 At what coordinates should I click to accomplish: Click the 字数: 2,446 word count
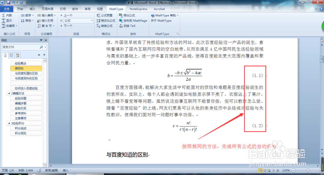26,170
